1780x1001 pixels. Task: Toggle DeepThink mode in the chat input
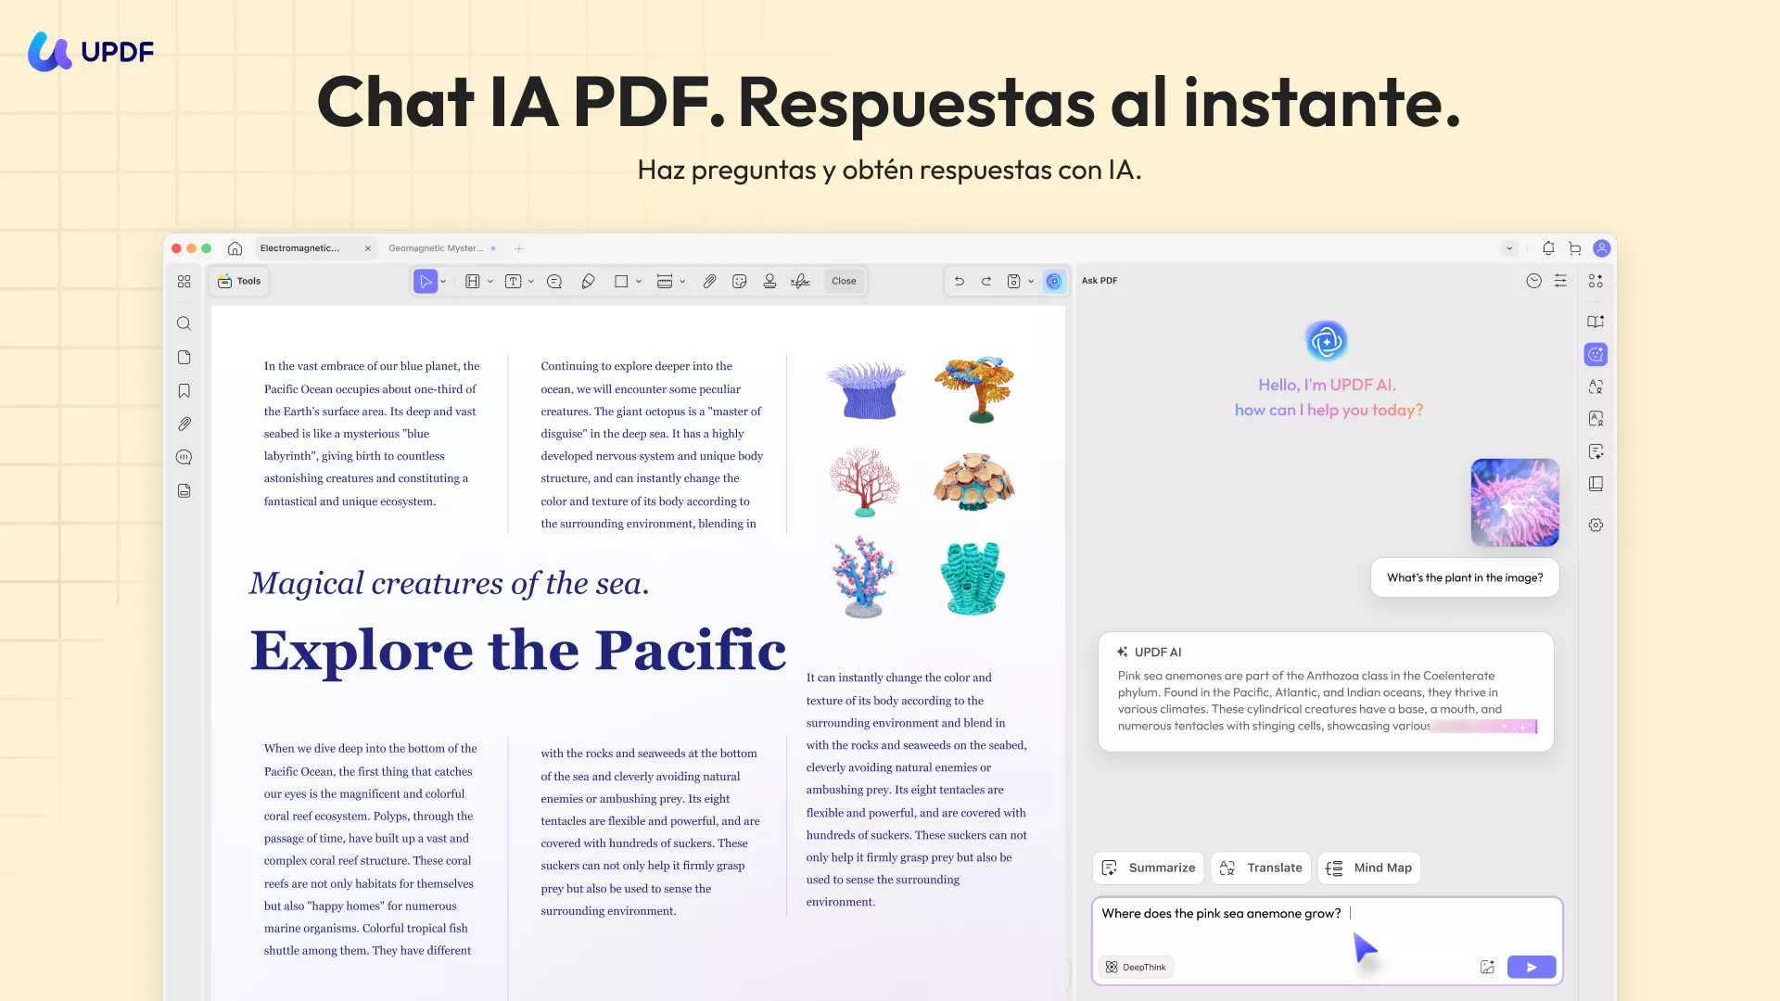[1136, 967]
